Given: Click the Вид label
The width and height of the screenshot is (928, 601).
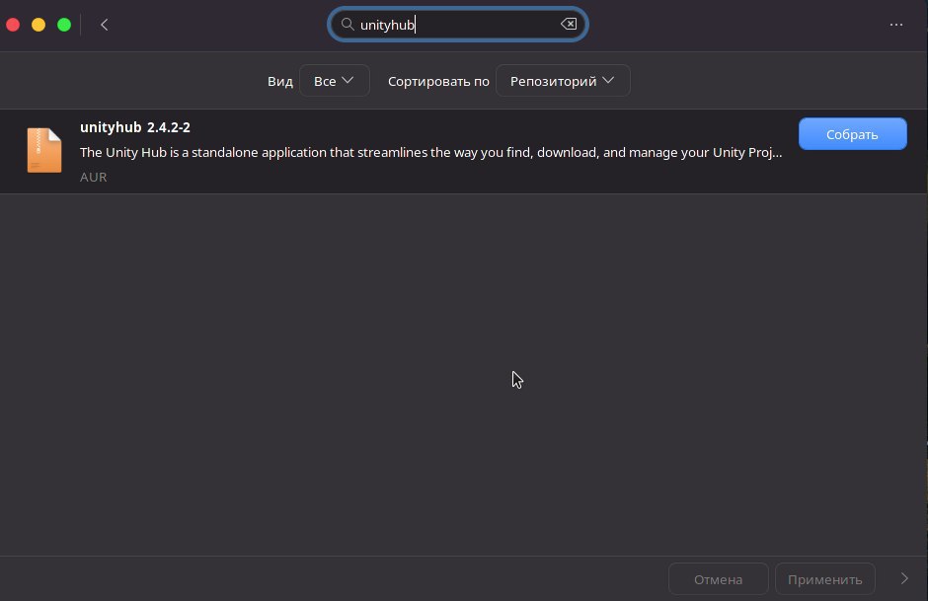Looking at the screenshot, I should pyautogui.click(x=280, y=81).
